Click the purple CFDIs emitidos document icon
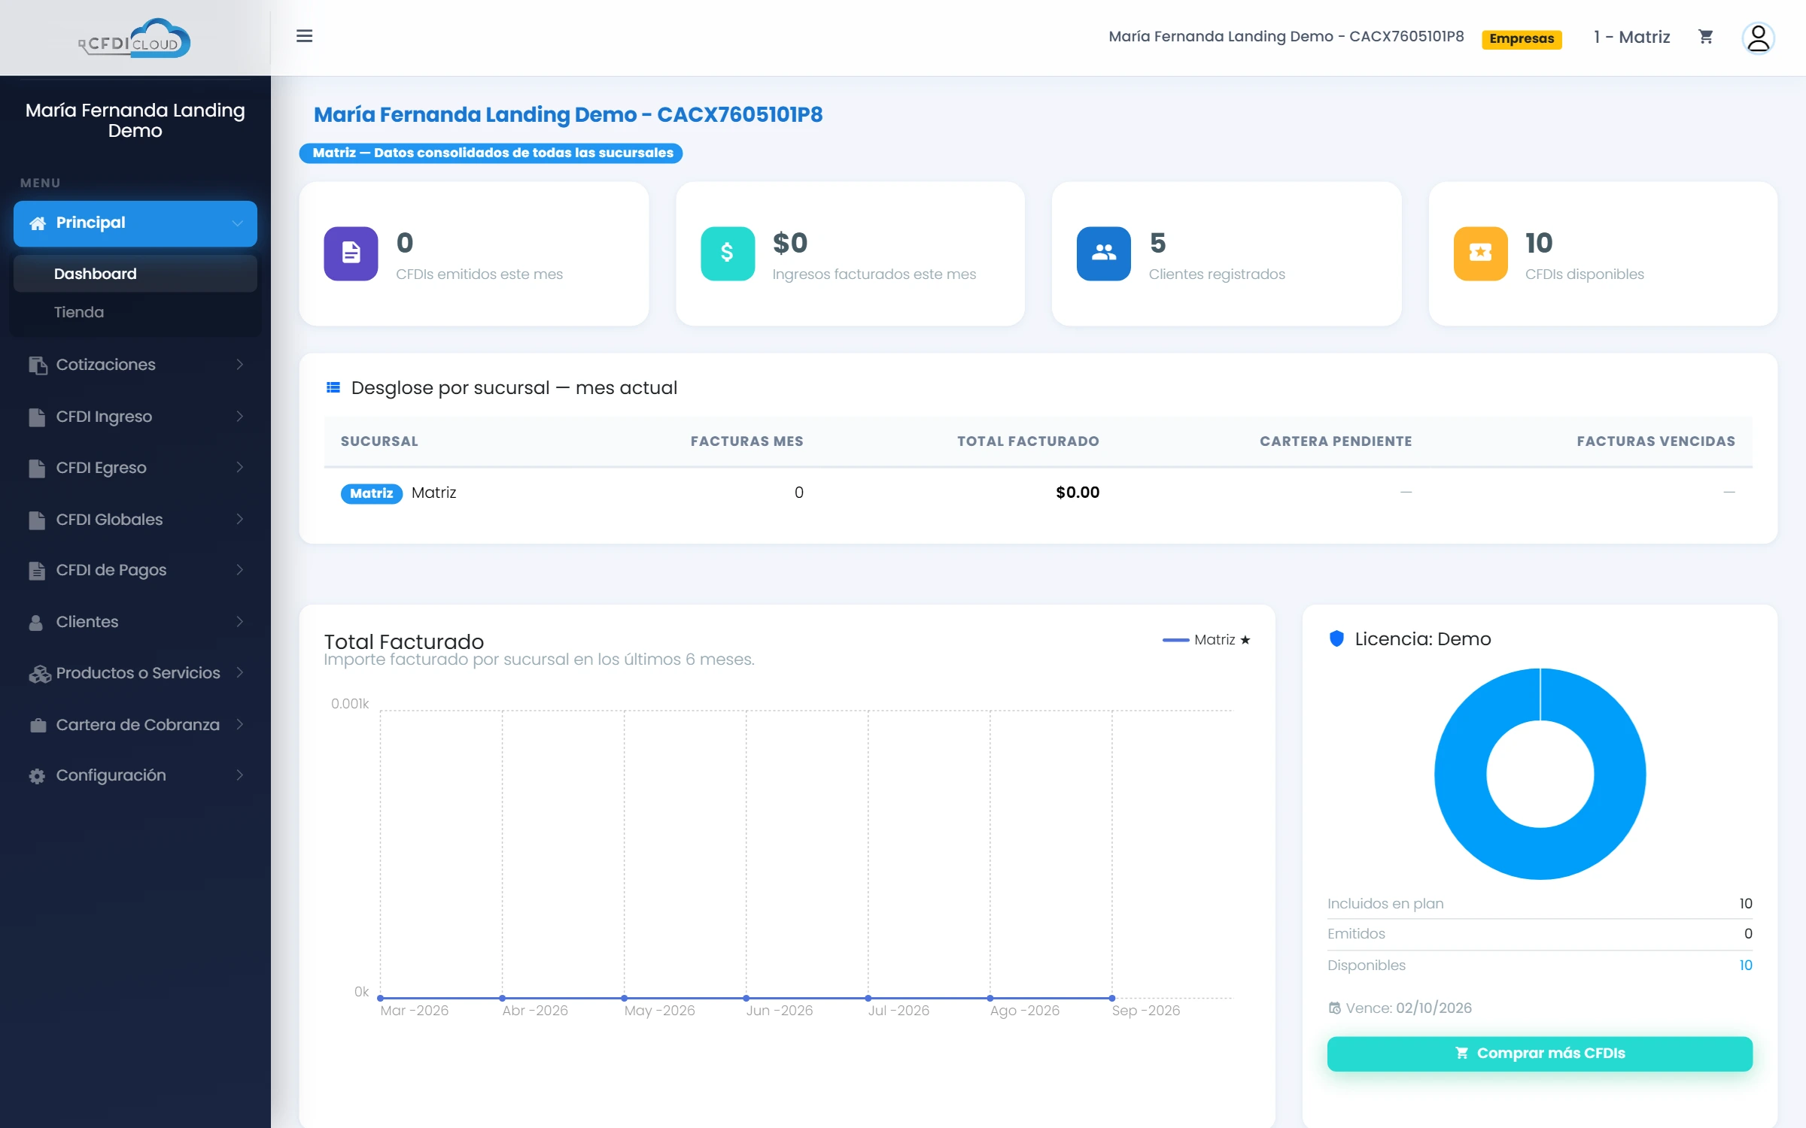1806x1128 pixels. pyautogui.click(x=351, y=253)
